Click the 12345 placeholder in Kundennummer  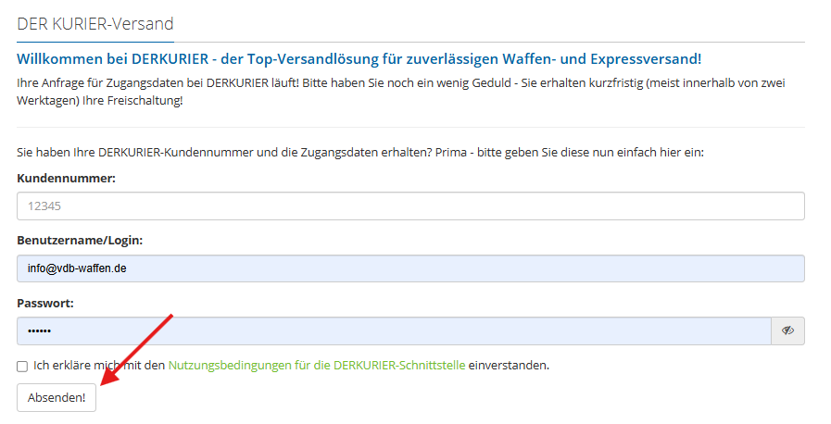(44, 206)
